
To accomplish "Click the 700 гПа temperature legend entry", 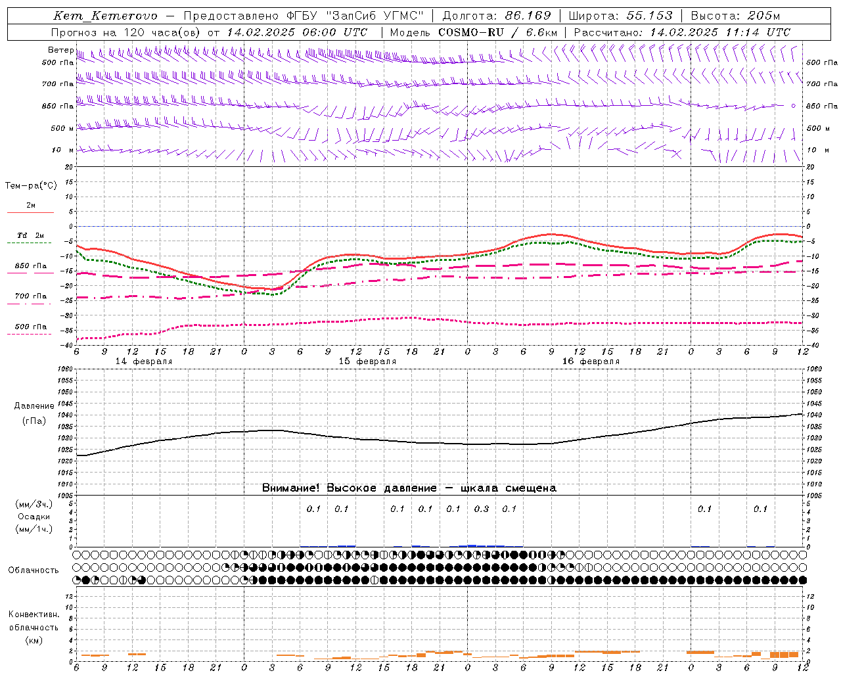I will click(31, 296).
